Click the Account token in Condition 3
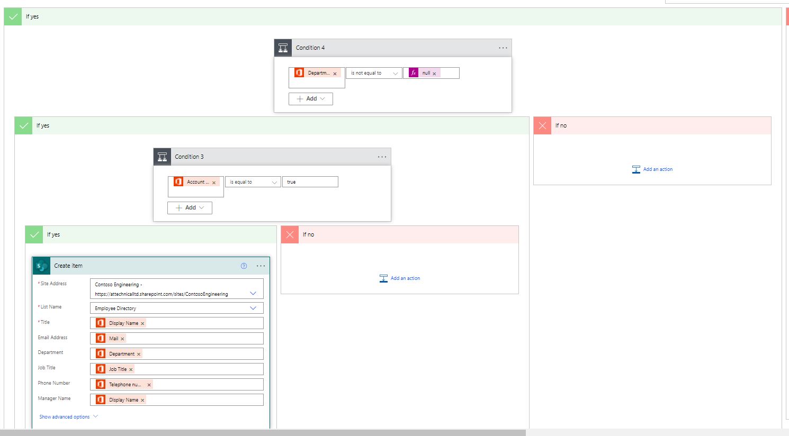 (197, 182)
